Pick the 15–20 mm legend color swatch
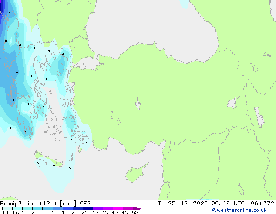 [x=68, y=208]
